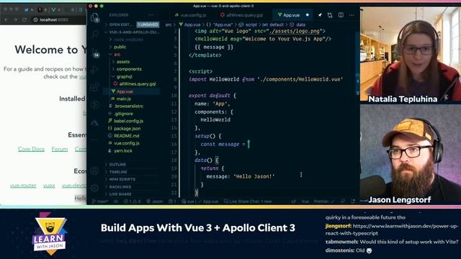Open README.md in the file tree
The width and height of the screenshot is (461, 259).
point(124,136)
